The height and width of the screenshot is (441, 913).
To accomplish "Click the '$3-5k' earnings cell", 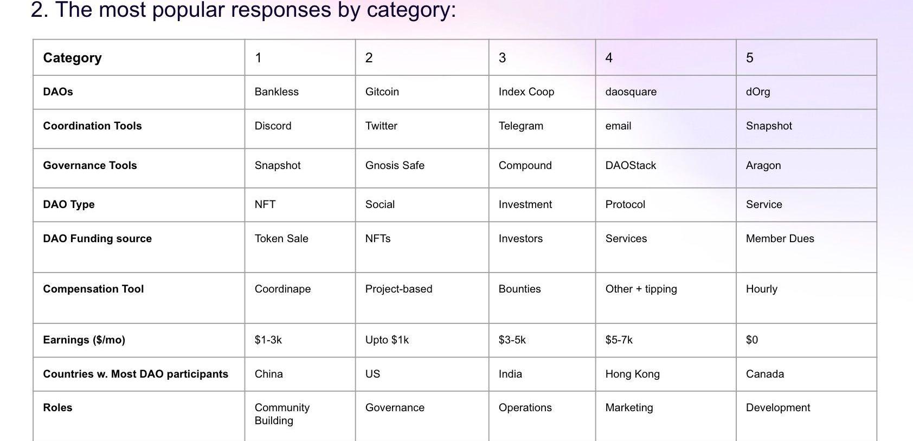I will click(x=542, y=340).
